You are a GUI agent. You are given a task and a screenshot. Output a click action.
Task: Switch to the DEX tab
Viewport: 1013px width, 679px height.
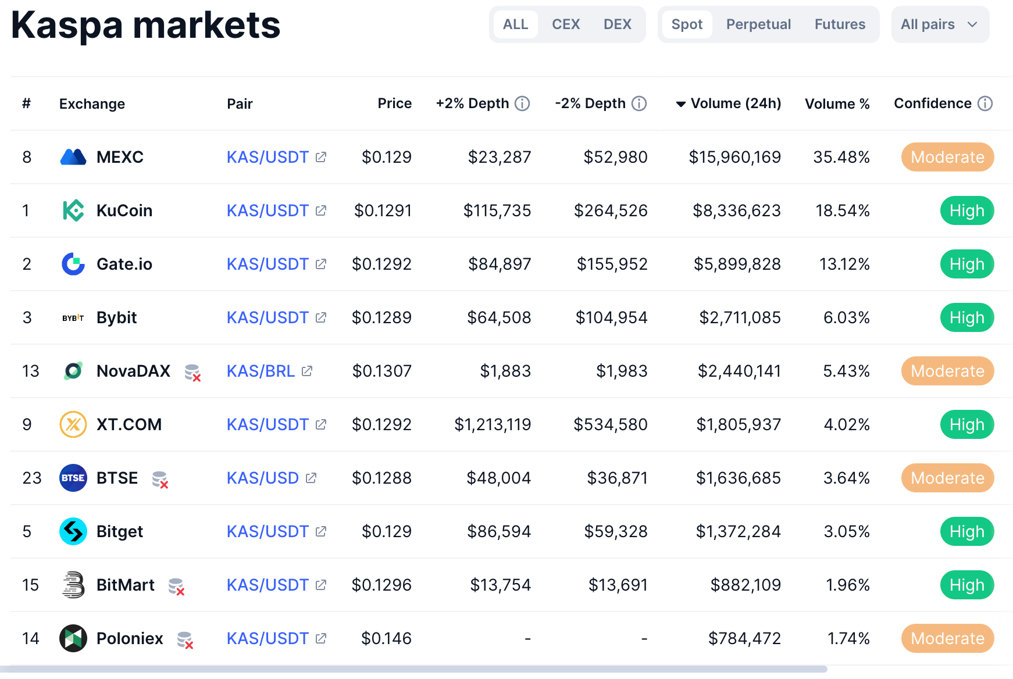tap(618, 24)
